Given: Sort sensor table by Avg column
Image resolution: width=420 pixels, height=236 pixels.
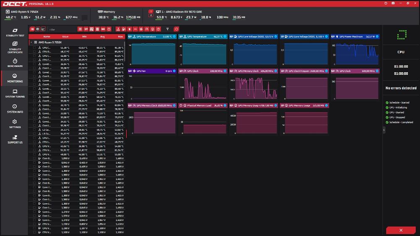Looking at the screenshot, I should click(x=102, y=37).
